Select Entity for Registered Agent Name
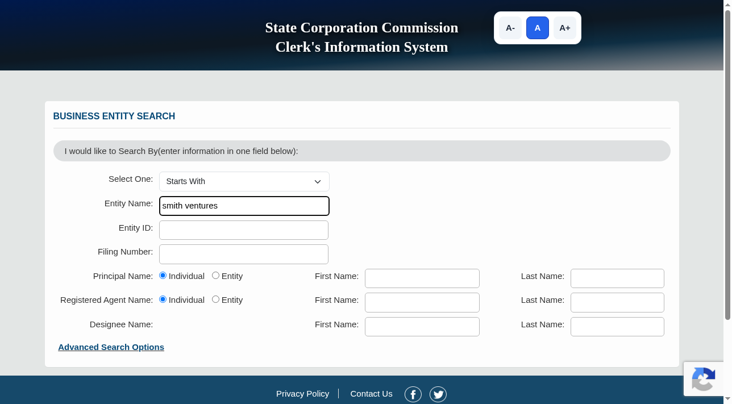 point(216,299)
